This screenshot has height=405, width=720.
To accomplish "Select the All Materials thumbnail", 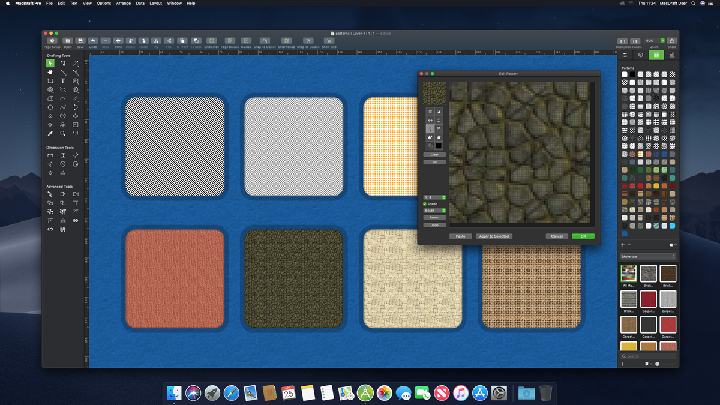I will [629, 274].
